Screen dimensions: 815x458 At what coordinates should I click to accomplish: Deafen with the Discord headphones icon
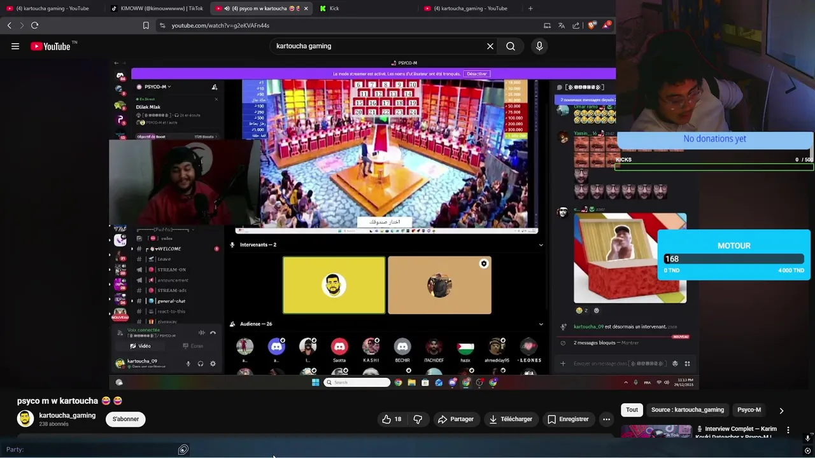pos(200,364)
